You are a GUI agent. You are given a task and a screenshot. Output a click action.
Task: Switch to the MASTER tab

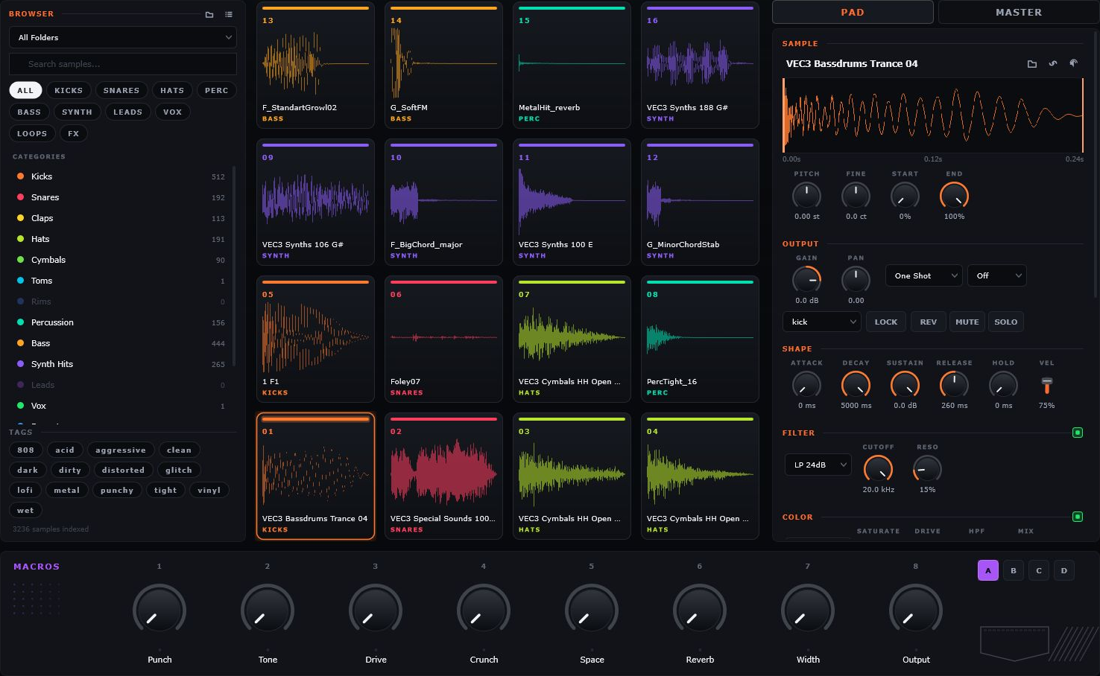1019,13
